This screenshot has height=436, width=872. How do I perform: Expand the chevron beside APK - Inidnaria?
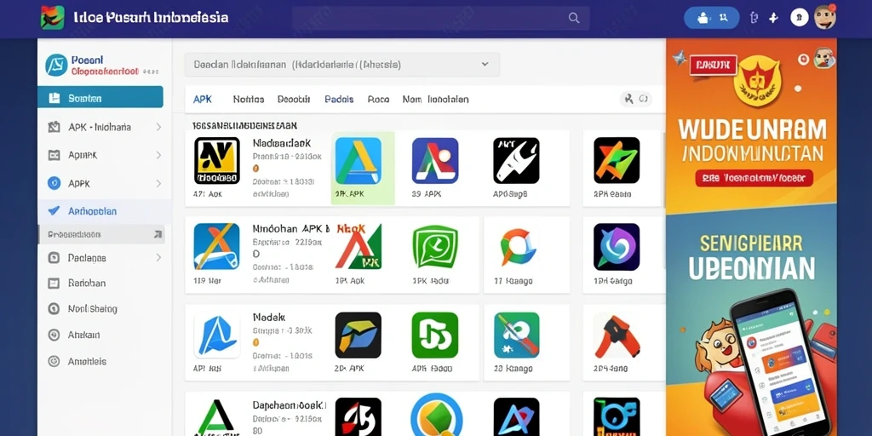click(x=158, y=127)
